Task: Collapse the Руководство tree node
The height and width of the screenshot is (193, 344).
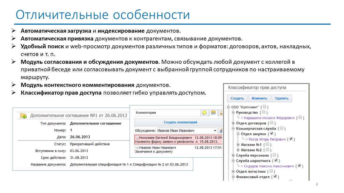Action: coord(233,112)
